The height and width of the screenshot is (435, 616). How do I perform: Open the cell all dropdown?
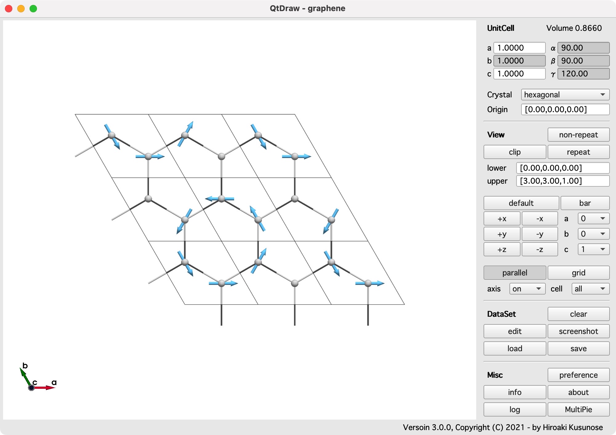pos(590,289)
